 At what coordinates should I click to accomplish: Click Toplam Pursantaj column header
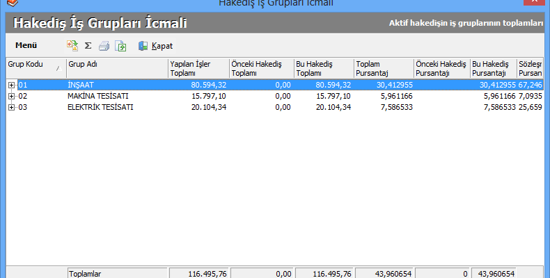click(383, 68)
